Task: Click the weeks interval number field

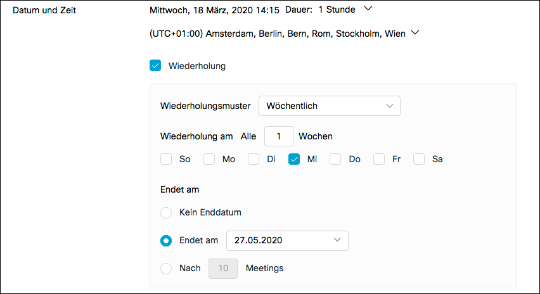Action: tap(278, 136)
